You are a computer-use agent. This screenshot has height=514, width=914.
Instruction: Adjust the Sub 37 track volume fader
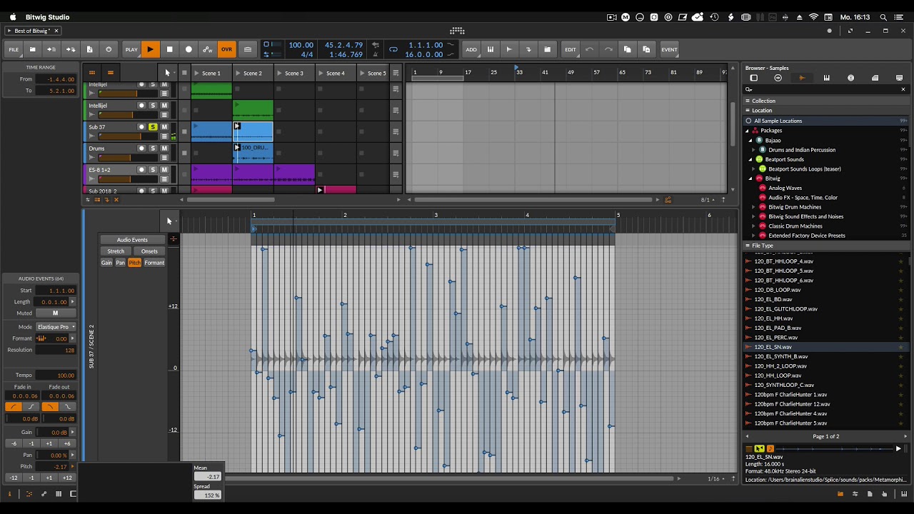point(127,136)
